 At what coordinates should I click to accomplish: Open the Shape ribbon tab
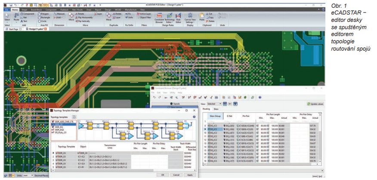[x=24, y=9]
